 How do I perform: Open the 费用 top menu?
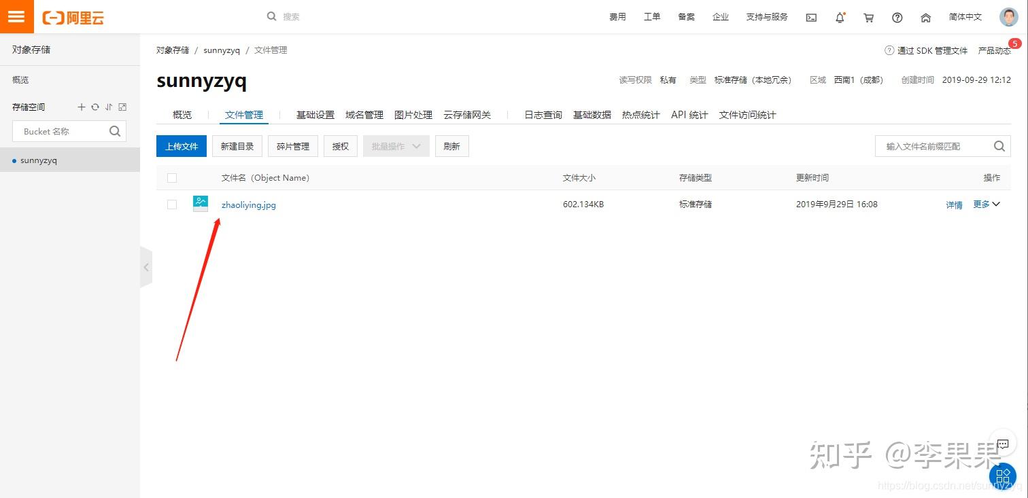(x=617, y=17)
